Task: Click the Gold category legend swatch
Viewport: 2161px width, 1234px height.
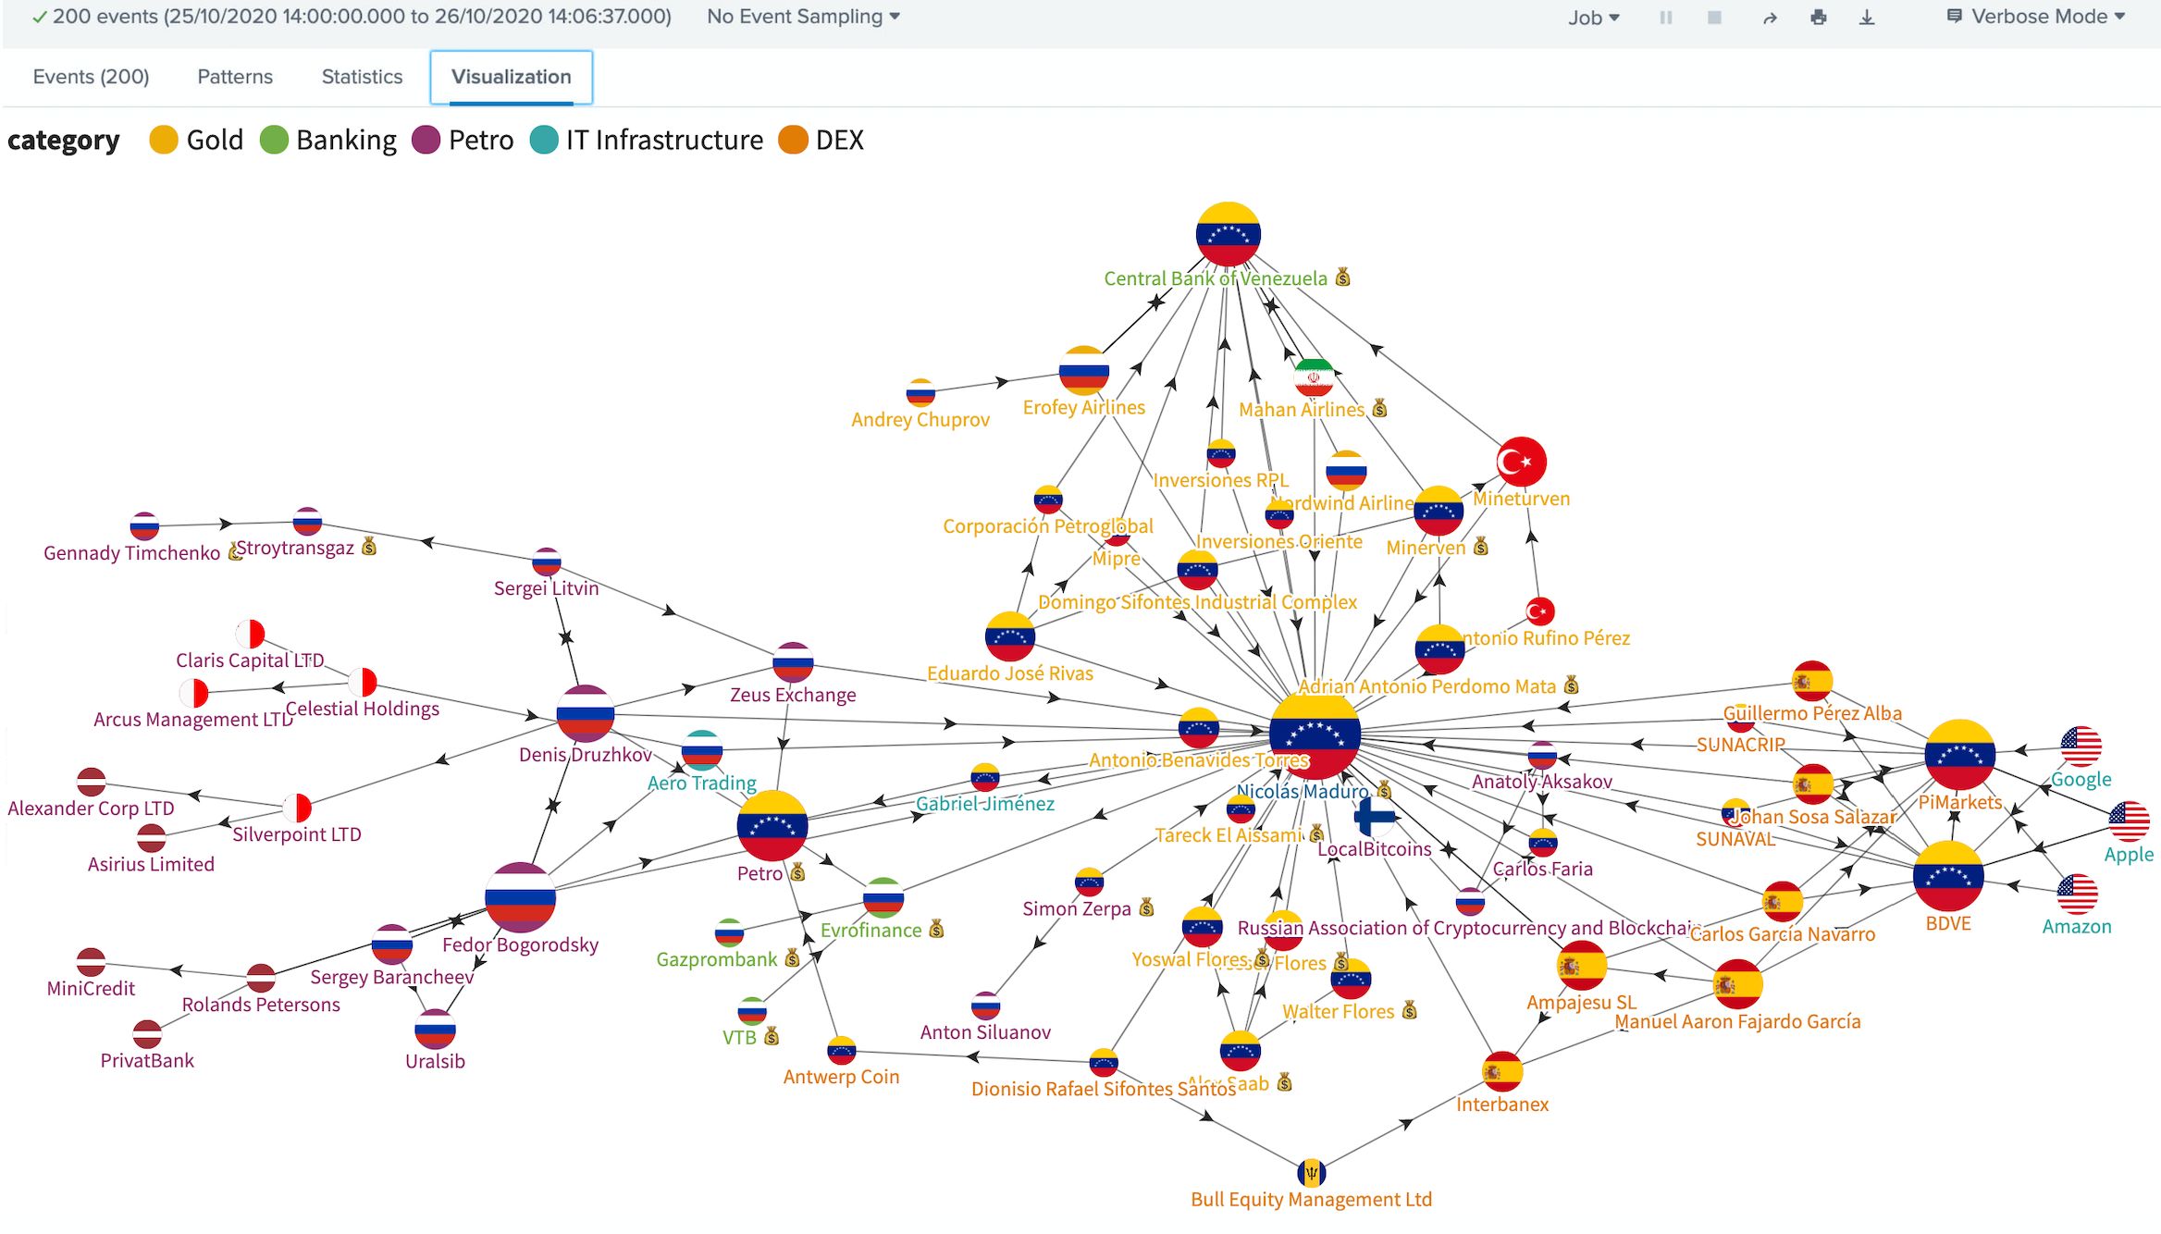Action: click(164, 140)
